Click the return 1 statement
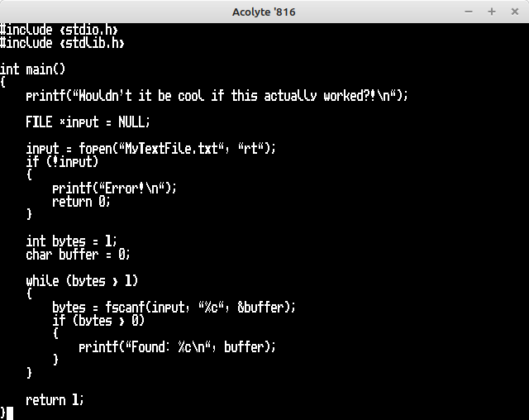The image size is (529, 420). (x=55, y=400)
